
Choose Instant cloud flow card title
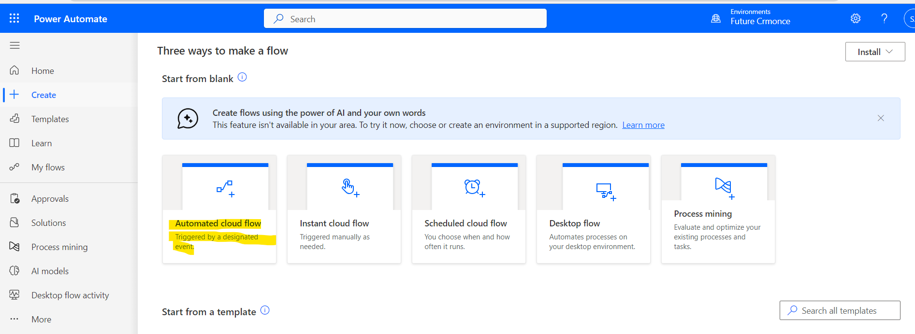(334, 223)
